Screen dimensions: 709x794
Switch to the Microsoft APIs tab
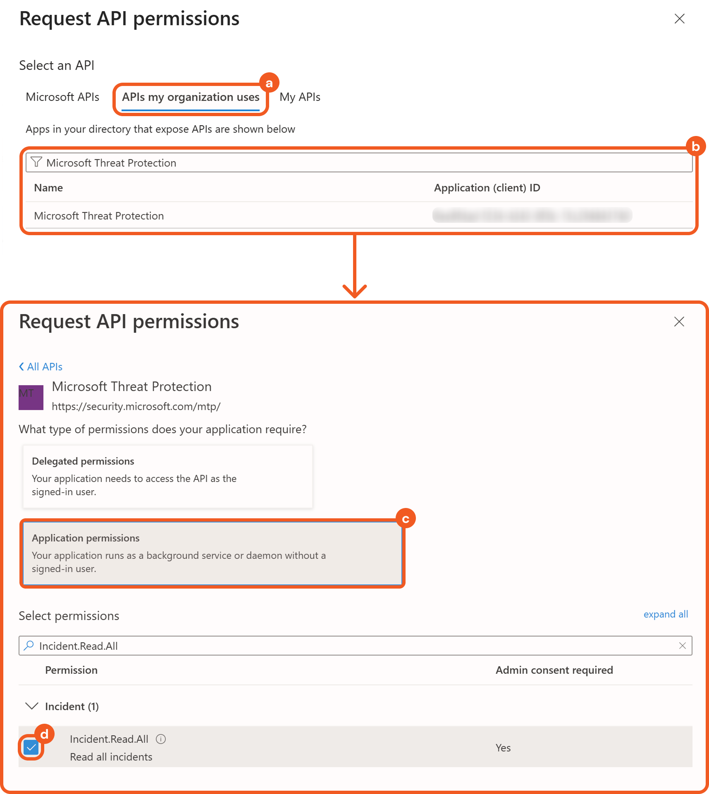62,97
